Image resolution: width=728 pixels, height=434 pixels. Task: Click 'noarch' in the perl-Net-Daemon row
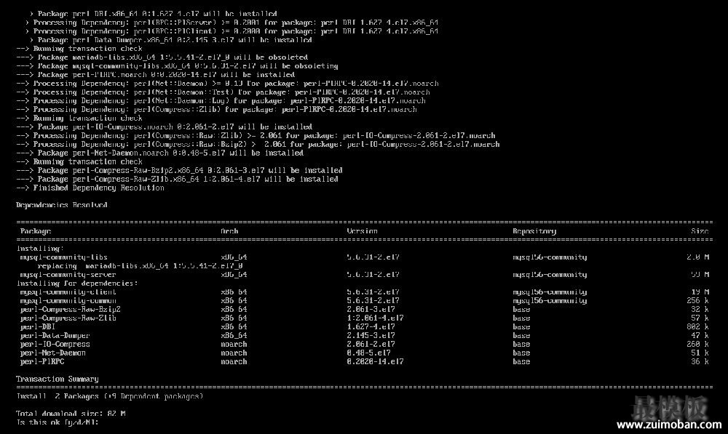click(x=234, y=353)
